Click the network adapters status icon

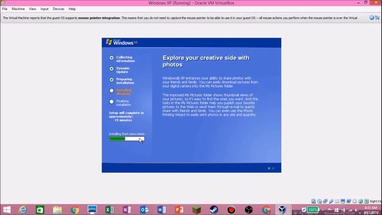(x=325, y=201)
